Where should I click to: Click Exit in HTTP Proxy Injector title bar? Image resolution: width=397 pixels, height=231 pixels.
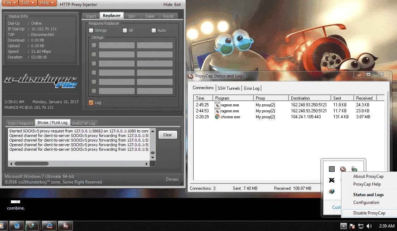coord(178,5)
